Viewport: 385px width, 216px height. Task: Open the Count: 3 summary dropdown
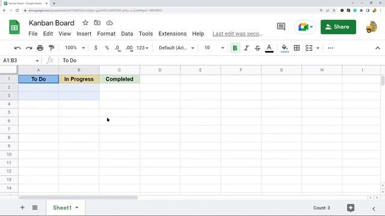click(x=321, y=208)
